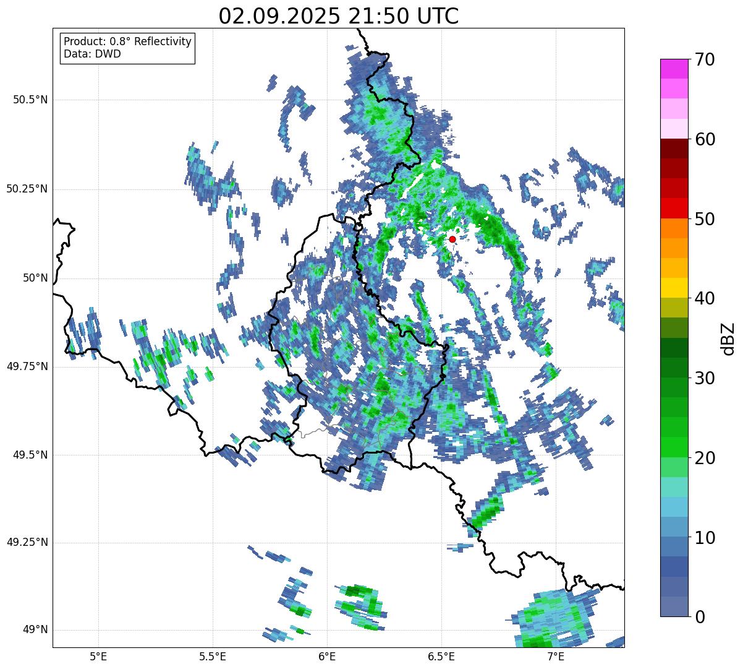Viewport: 743px width, 669px height.
Task: Click the red radar site marker dot
Action: 452,239
